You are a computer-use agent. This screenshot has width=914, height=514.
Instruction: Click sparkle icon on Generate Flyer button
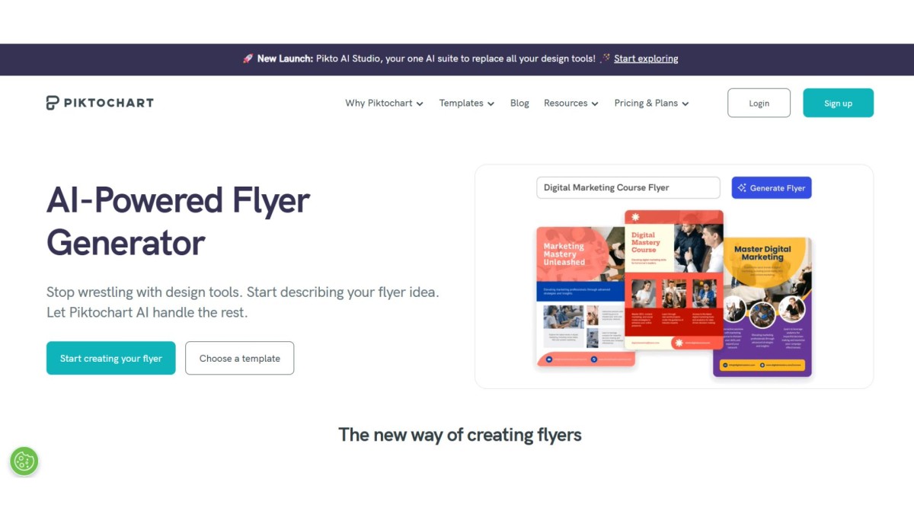tap(742, 188)
